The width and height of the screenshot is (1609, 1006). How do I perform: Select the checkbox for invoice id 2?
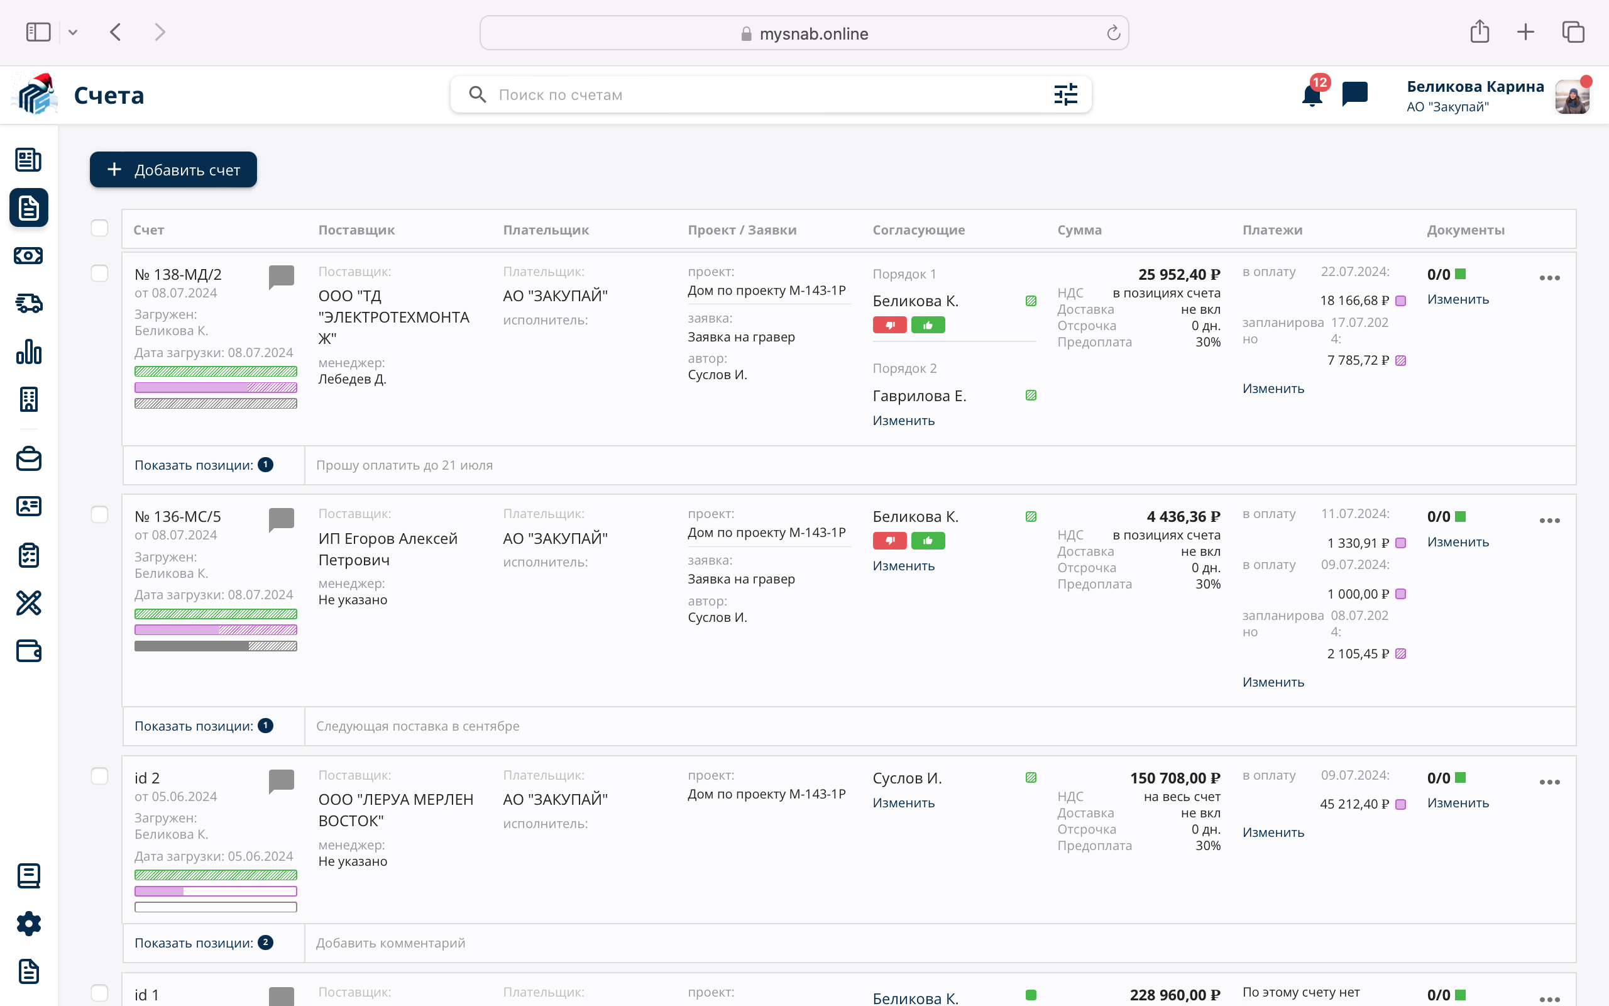point(100,777)
